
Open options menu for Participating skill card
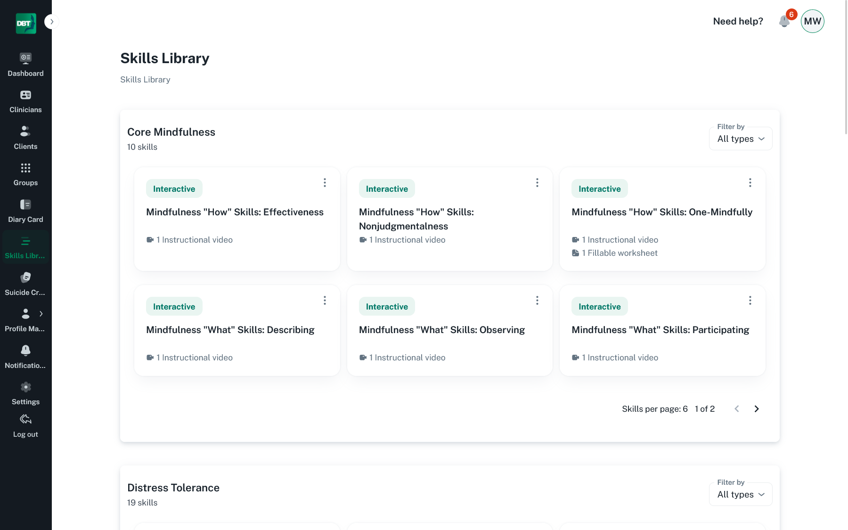(x=750, y=301)
